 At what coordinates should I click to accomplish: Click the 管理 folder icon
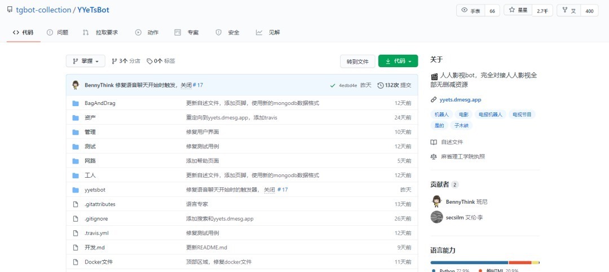(76, 131)
